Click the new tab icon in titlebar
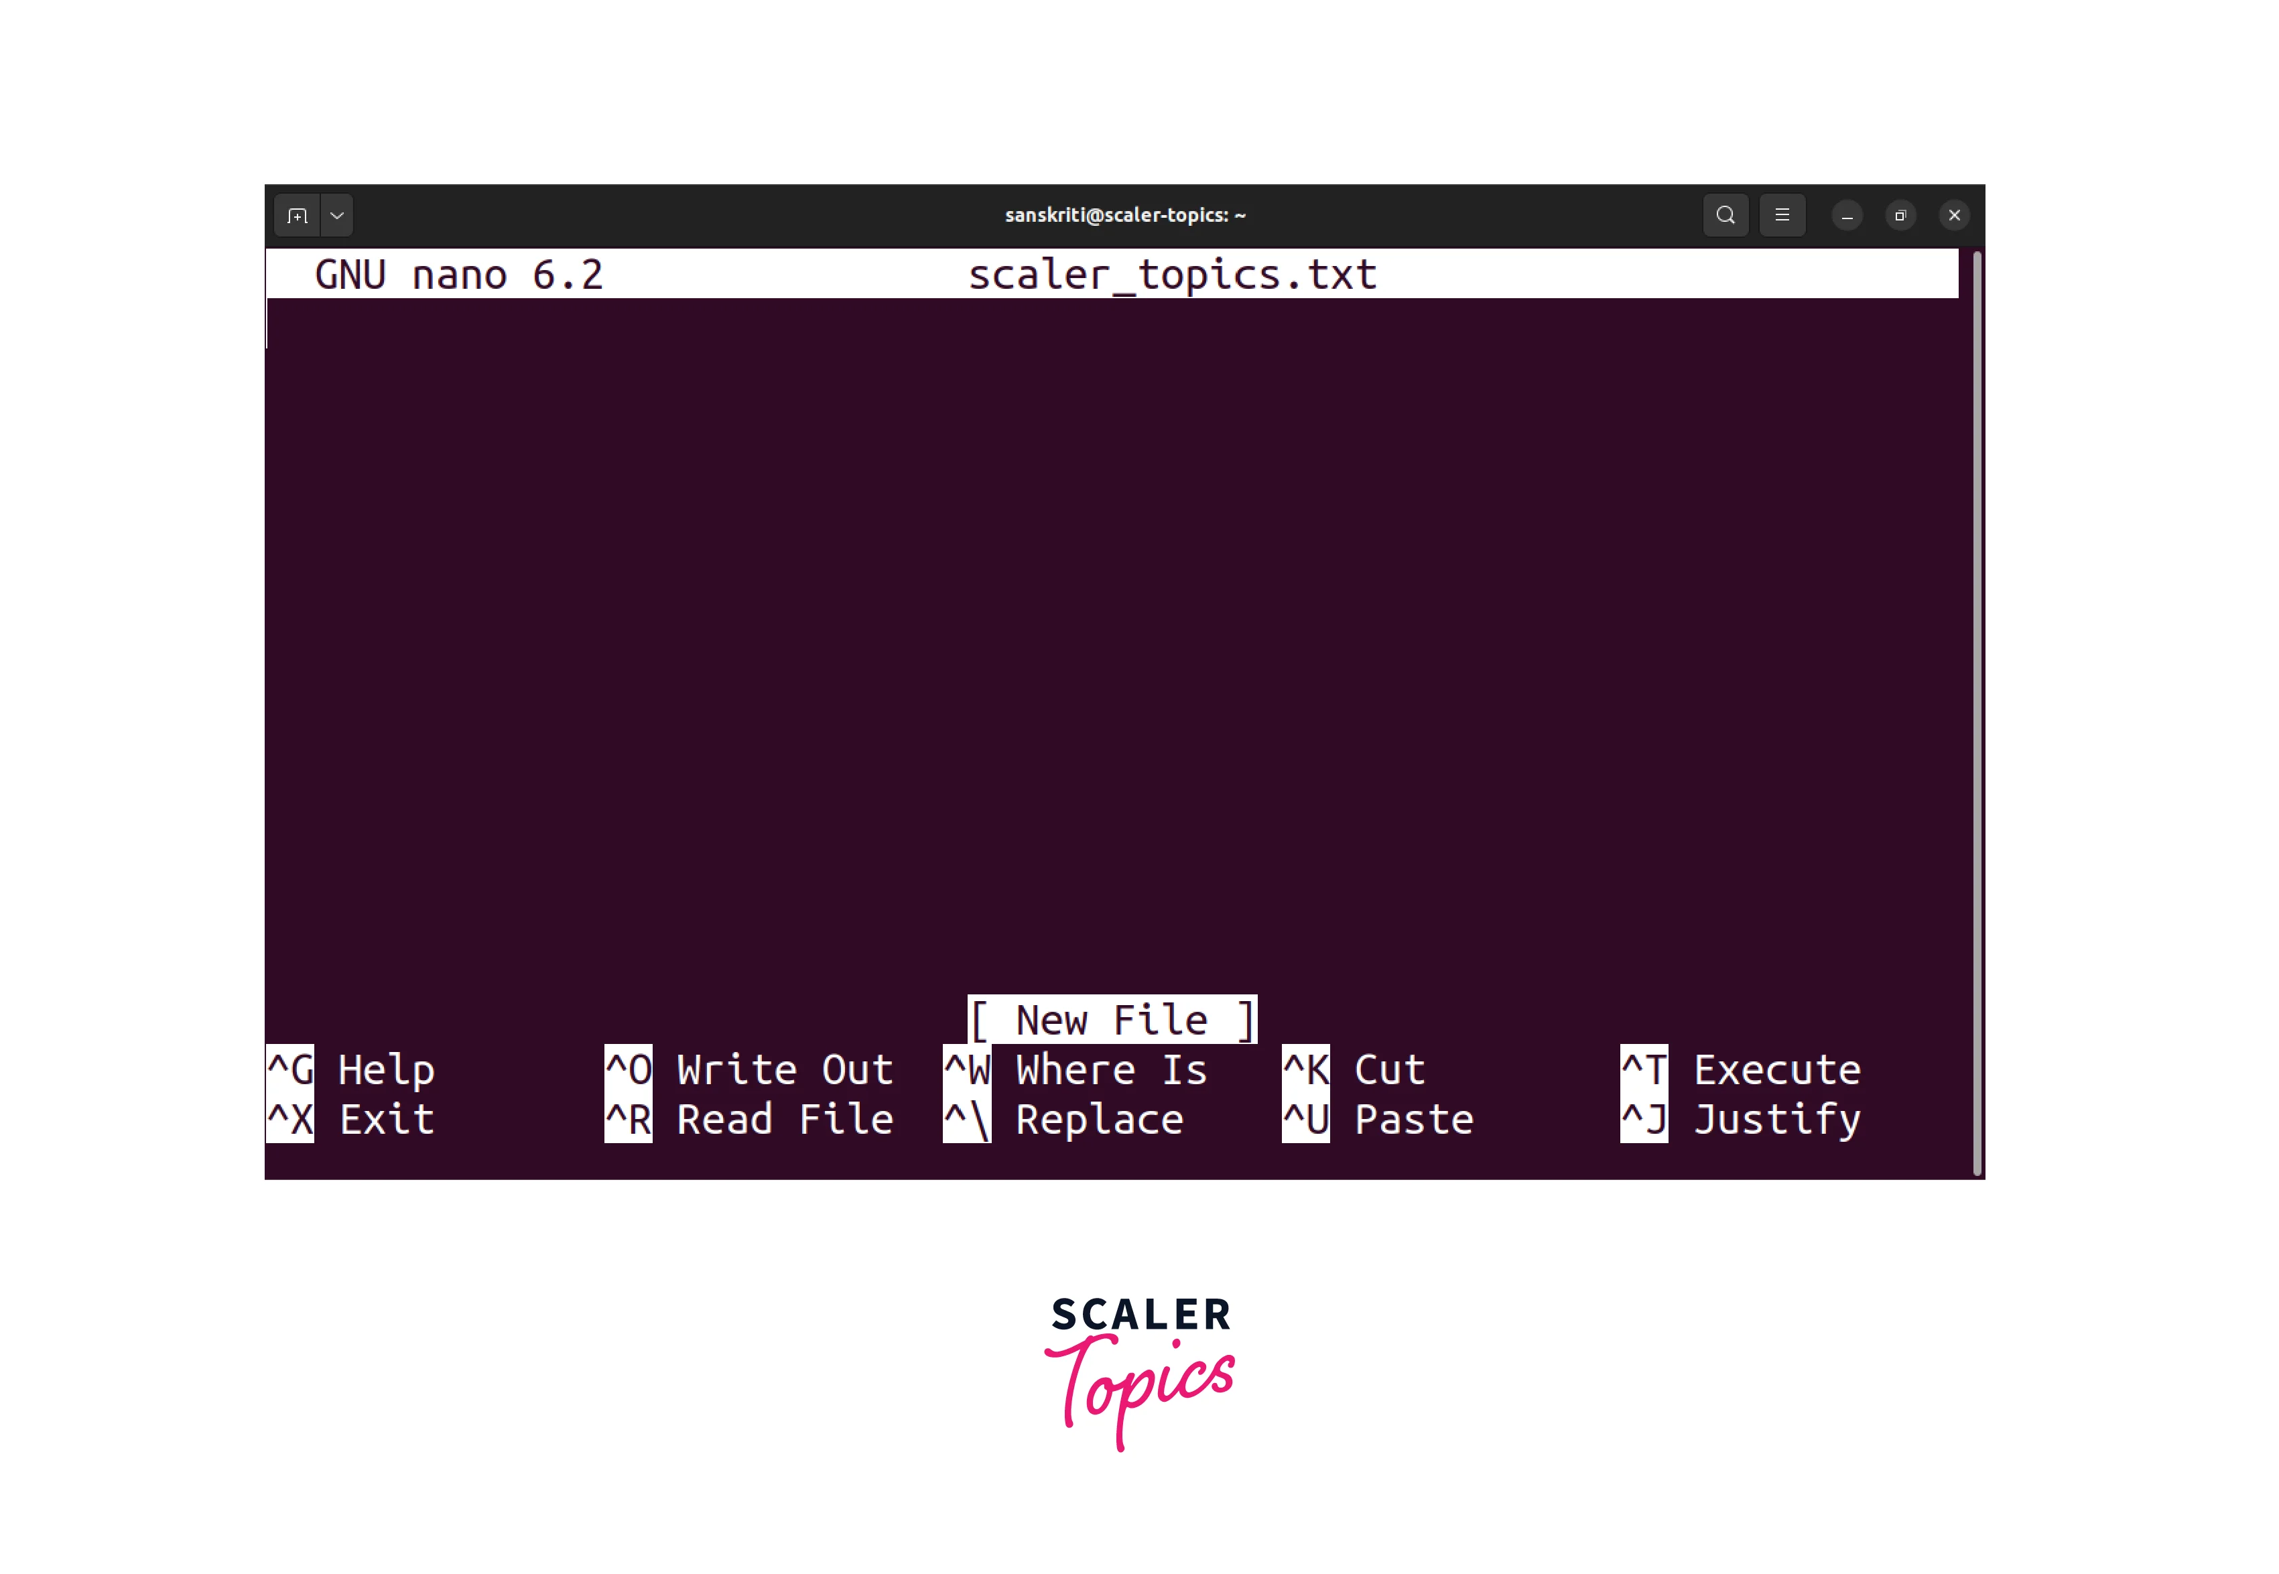 click(x=297, y=215)
